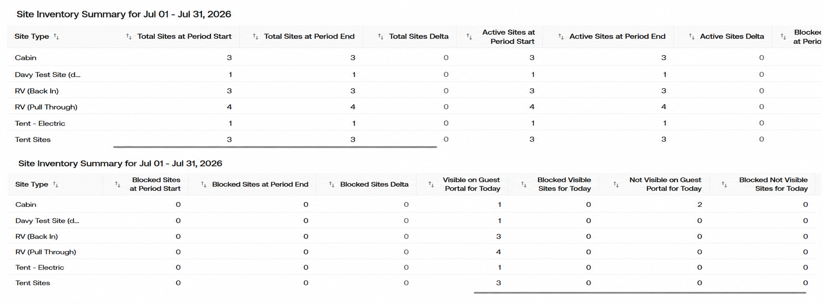
Task: Click sort arrows for Blocked Sites Delta
Action: point(331,184)
